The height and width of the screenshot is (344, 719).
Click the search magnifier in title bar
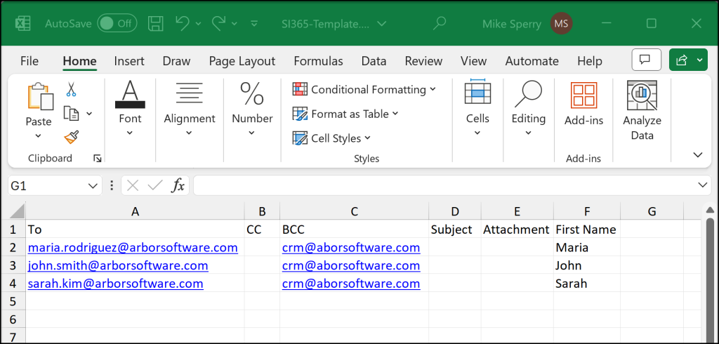pyautogui.click(x=440, y=23)
